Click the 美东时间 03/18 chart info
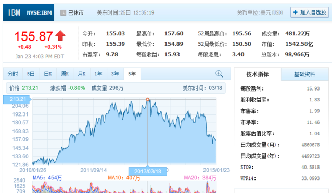 tap(202, 88)
